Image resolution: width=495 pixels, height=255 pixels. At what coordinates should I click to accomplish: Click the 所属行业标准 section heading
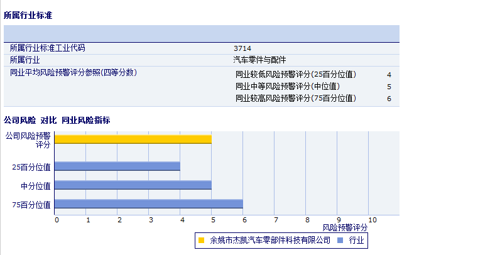tap(28, 15)
